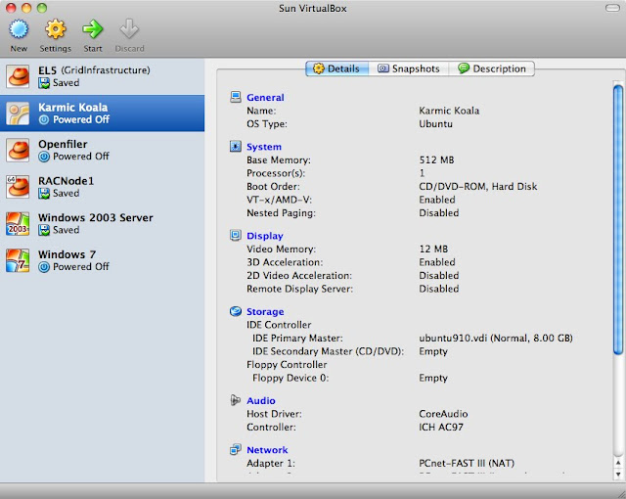
Task: Click the 12 MB video memory value
Action: click(x=433, y=249)
